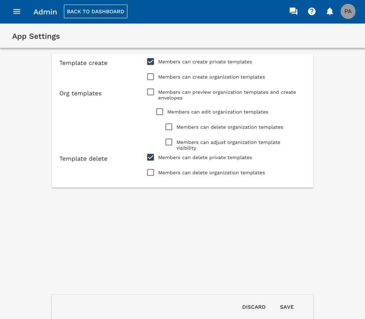Open the chat messages icon
Screen dimensions: 365x319
click(x=293, y=11)
